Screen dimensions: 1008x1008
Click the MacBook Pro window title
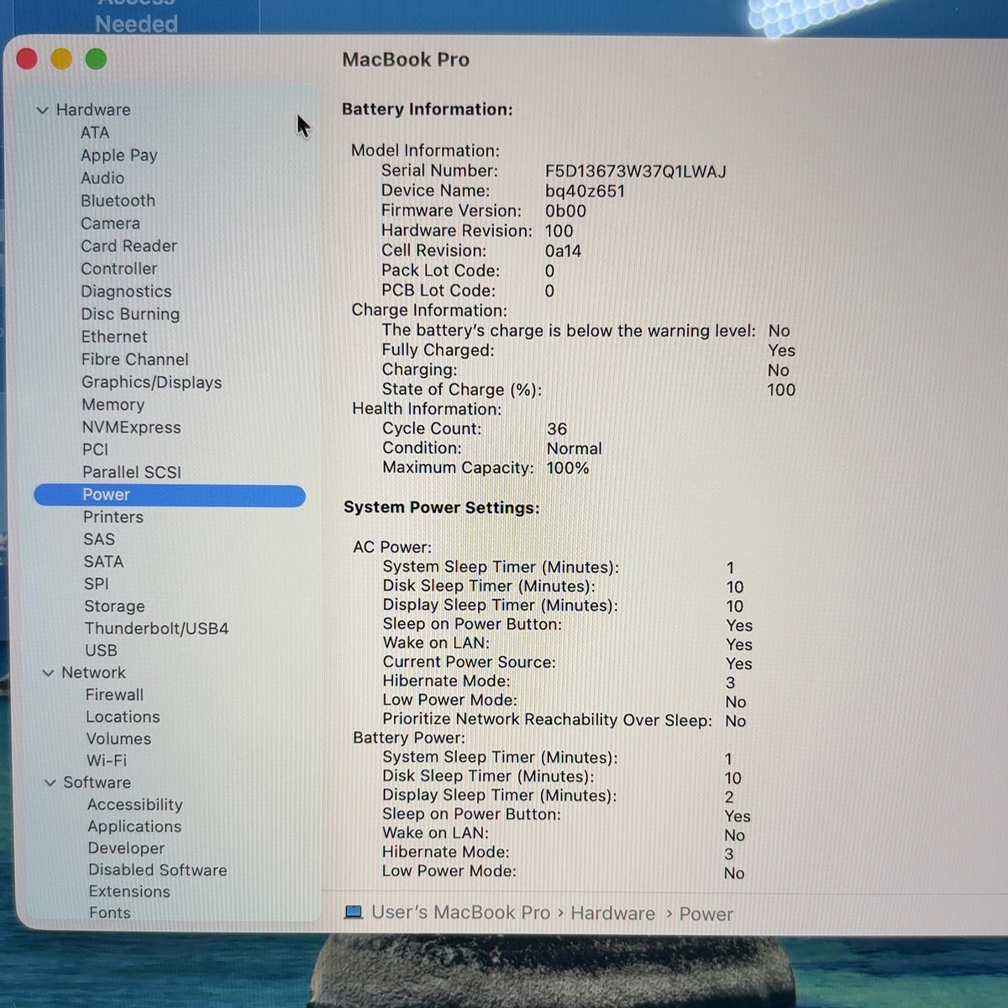406,60
